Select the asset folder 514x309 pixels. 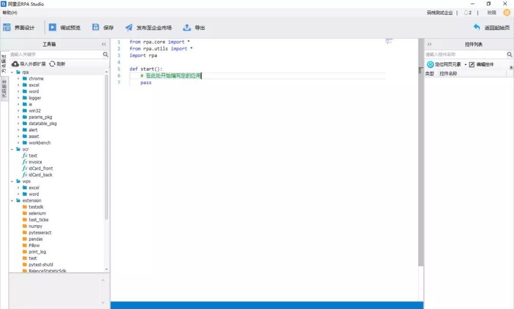[x=30, y=136]
